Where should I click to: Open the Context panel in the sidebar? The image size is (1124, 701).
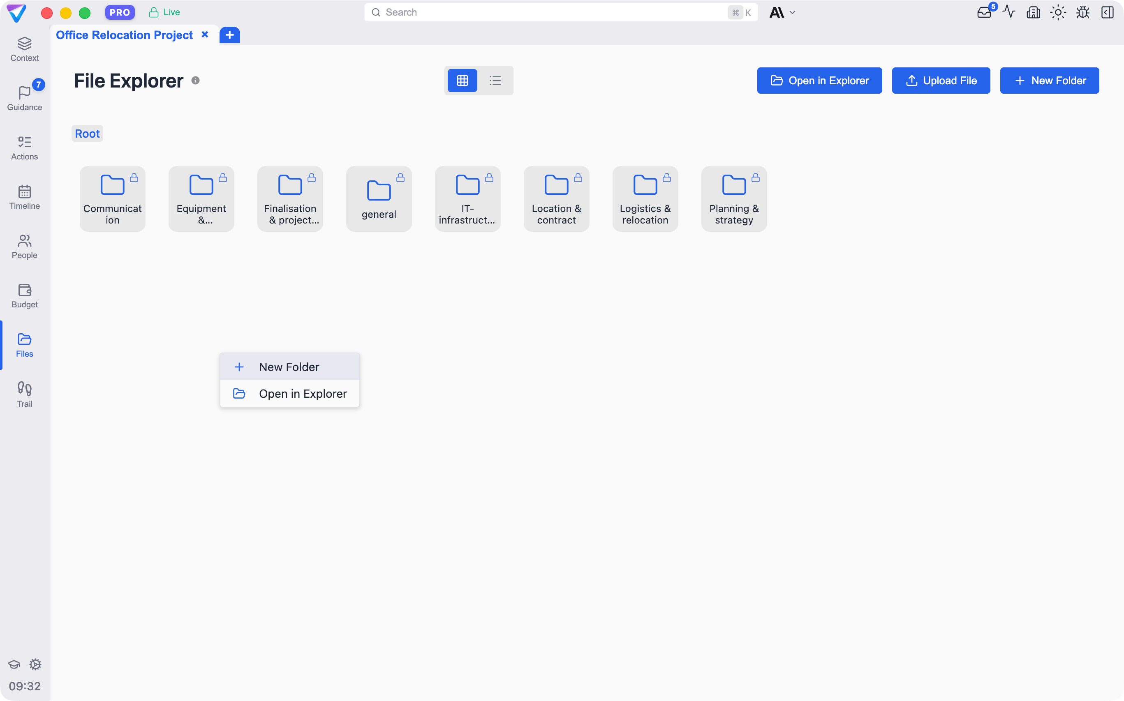tap(24, 48)
